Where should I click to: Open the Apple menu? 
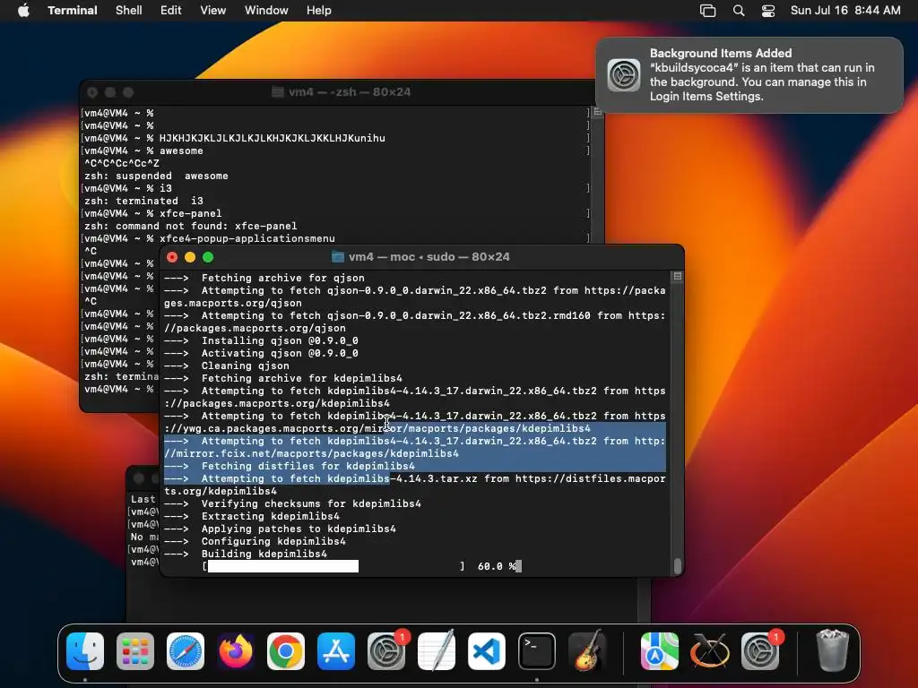(23, 11)
